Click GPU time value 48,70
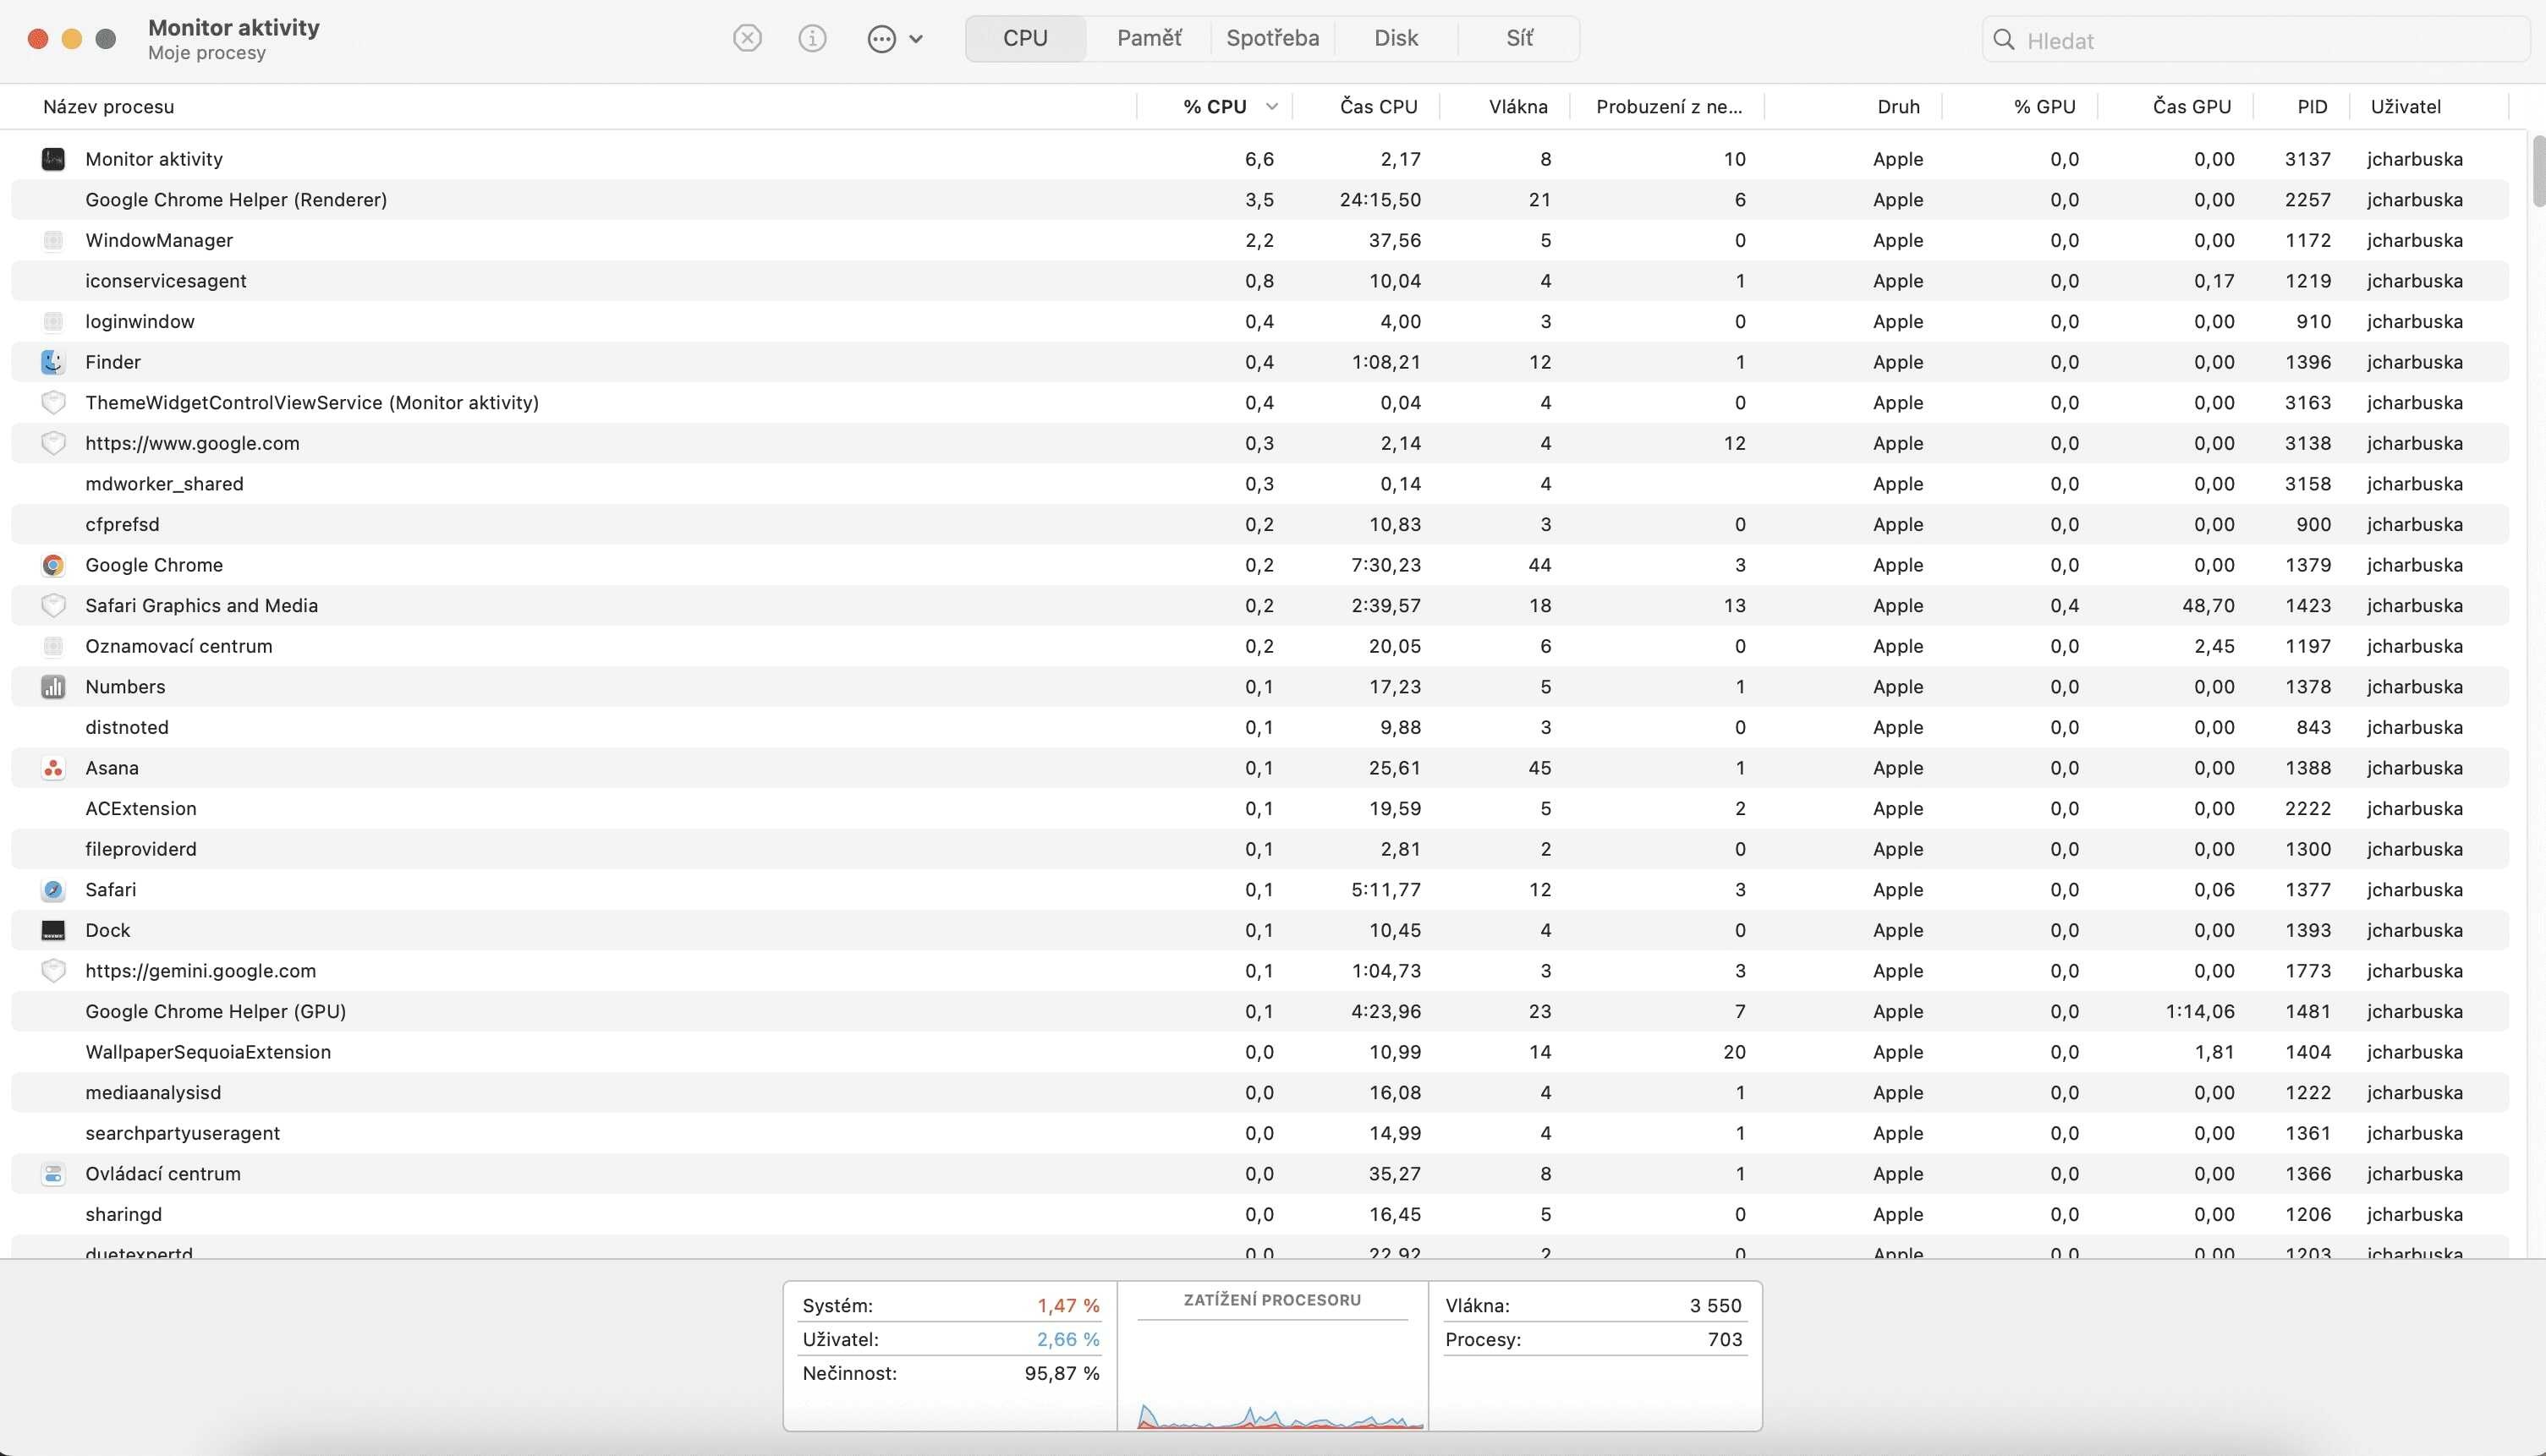Screen dimensions: 2546x1456 pos(2206,606)
